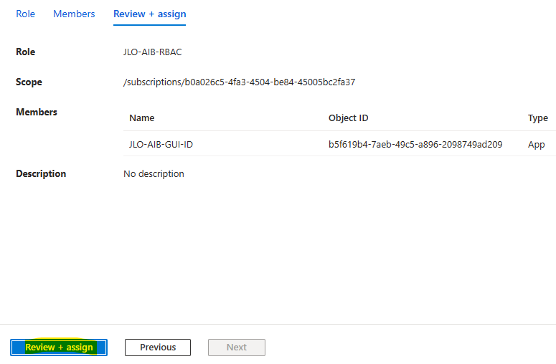This screenshot has height=364, width=556.
Task: Click the Members field label
Action: coord(37,112)
